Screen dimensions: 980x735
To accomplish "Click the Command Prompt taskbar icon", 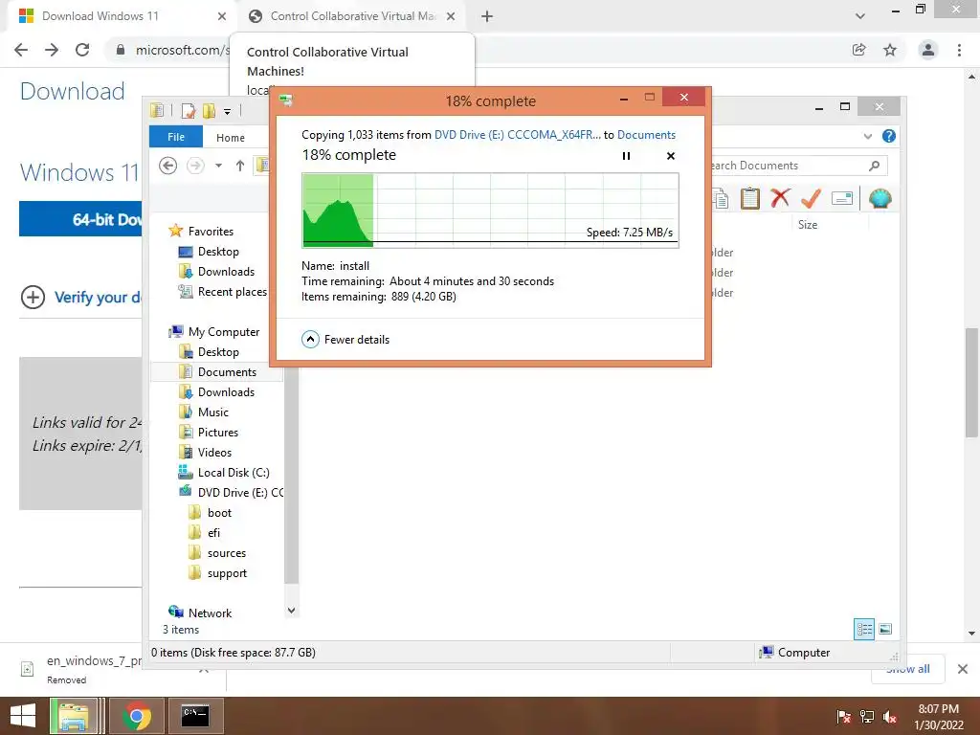I will click(x=195, y=716).
